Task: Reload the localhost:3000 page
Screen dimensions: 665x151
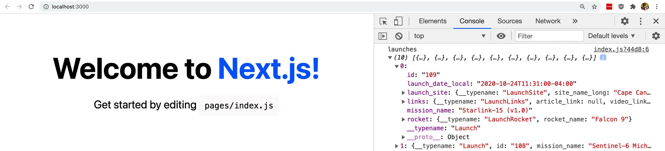Action: tap(31, 7)
